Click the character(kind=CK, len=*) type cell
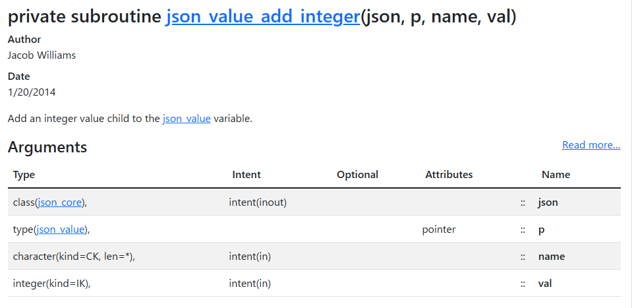The height and width of the screenshot is (308, 632). point(74,257)
